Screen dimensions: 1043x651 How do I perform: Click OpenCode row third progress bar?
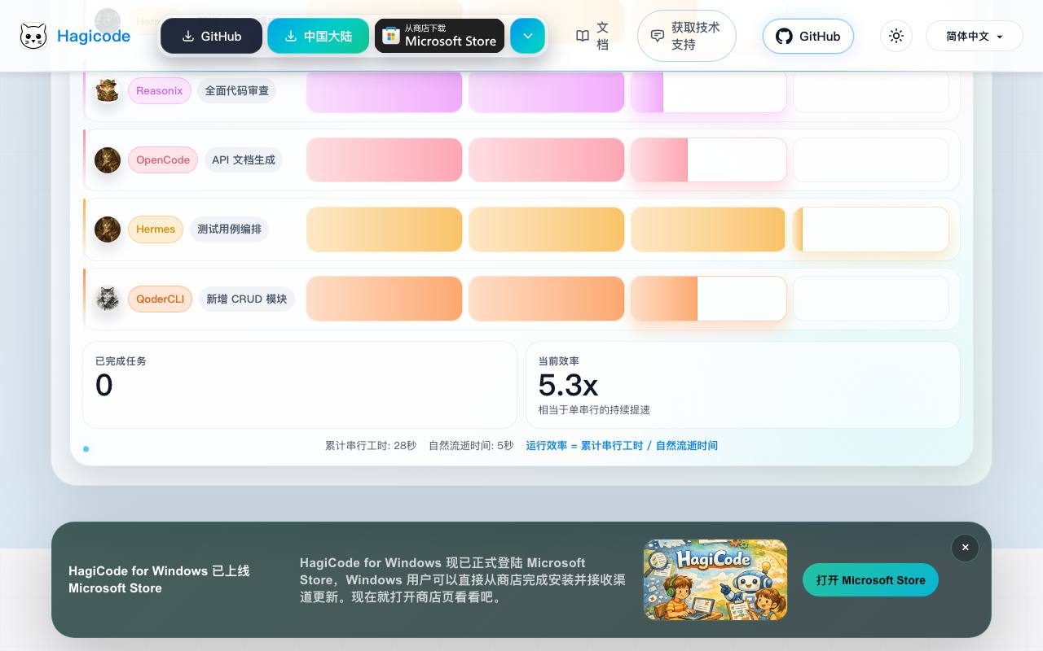(709, 159)
